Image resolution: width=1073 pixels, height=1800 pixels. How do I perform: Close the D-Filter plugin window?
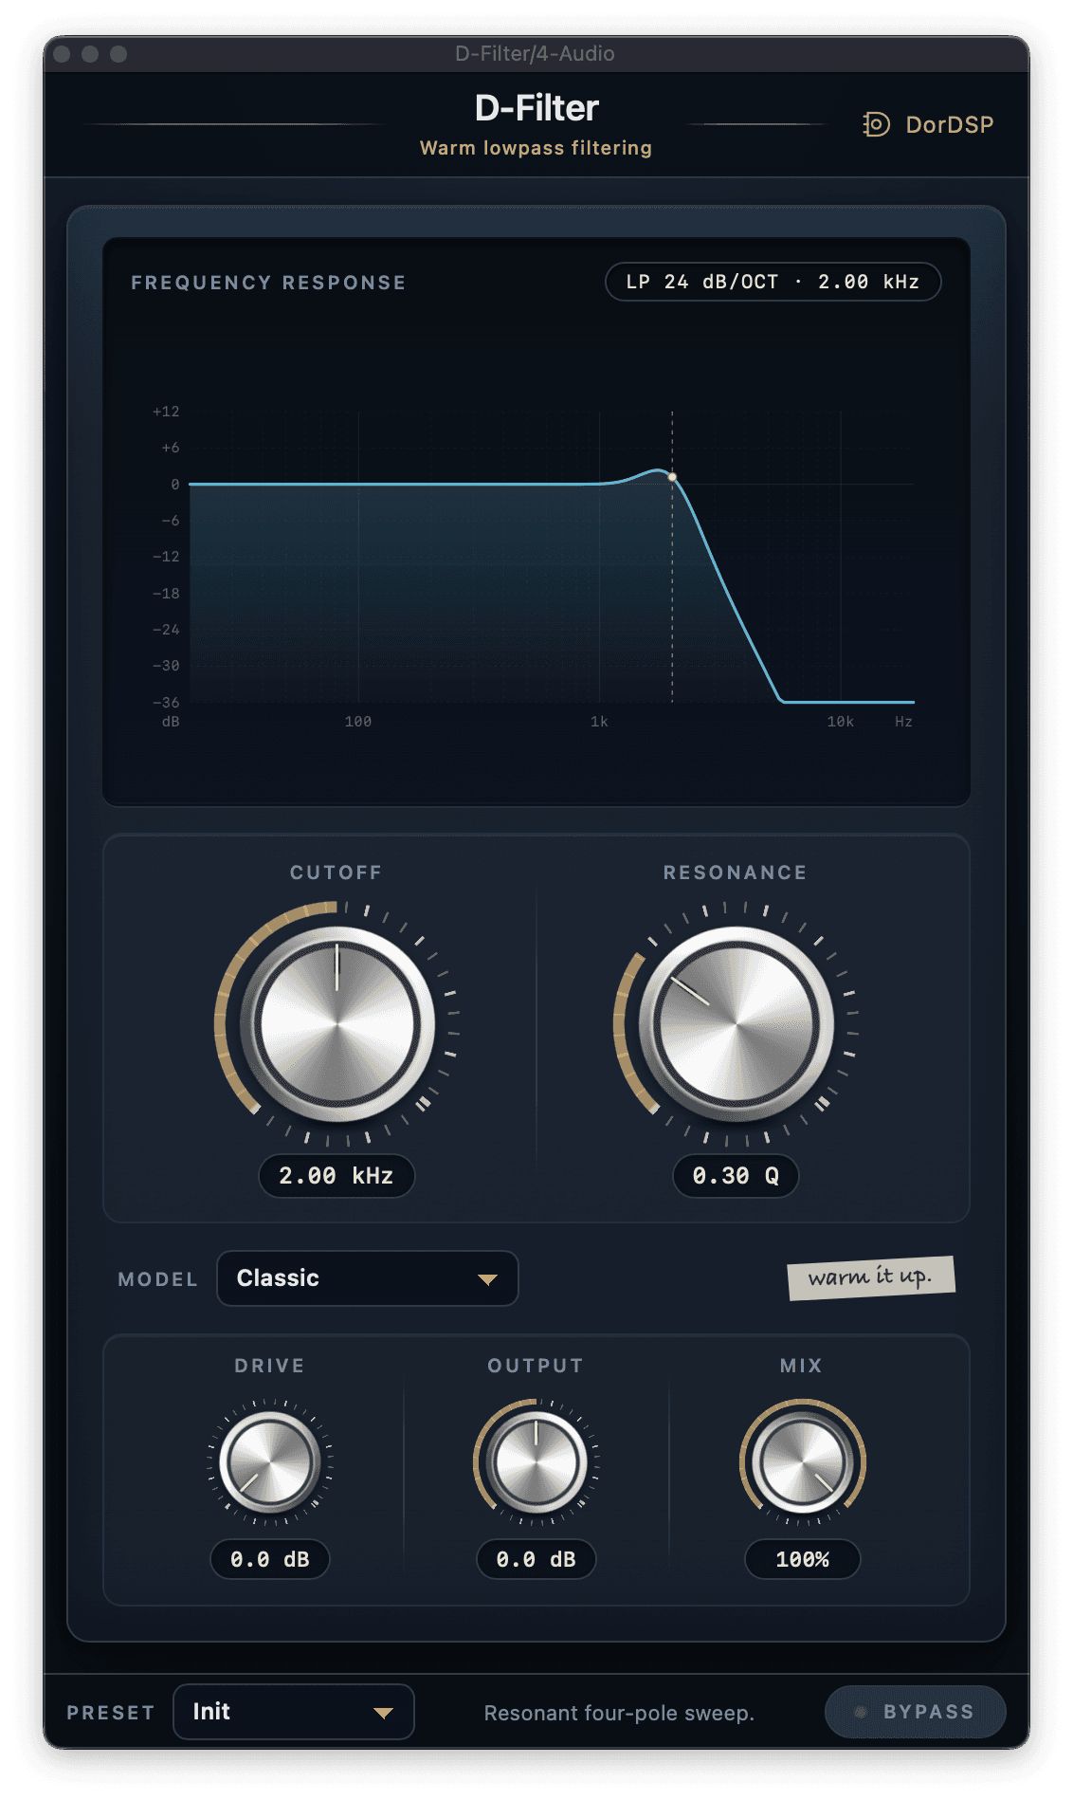coord(62,54)
